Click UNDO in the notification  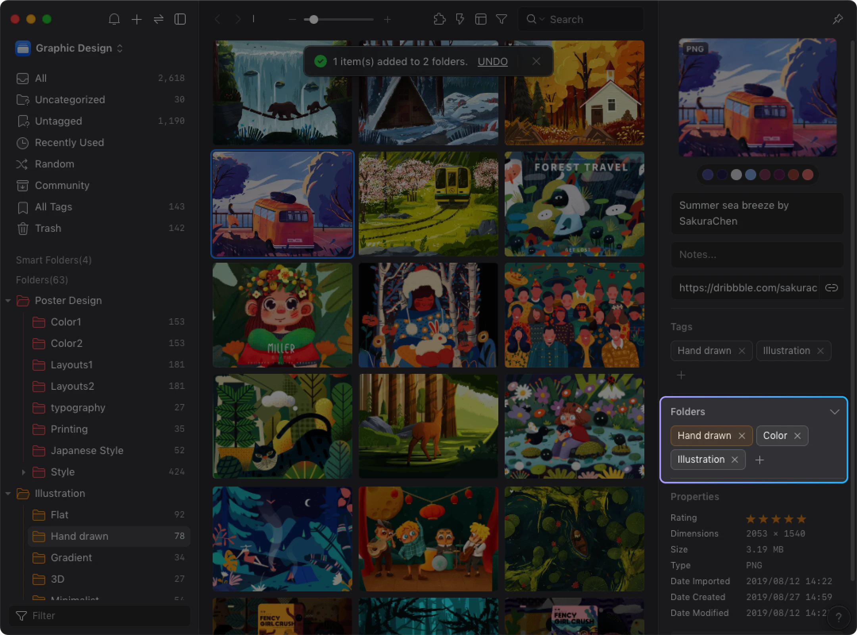[492, 62]
